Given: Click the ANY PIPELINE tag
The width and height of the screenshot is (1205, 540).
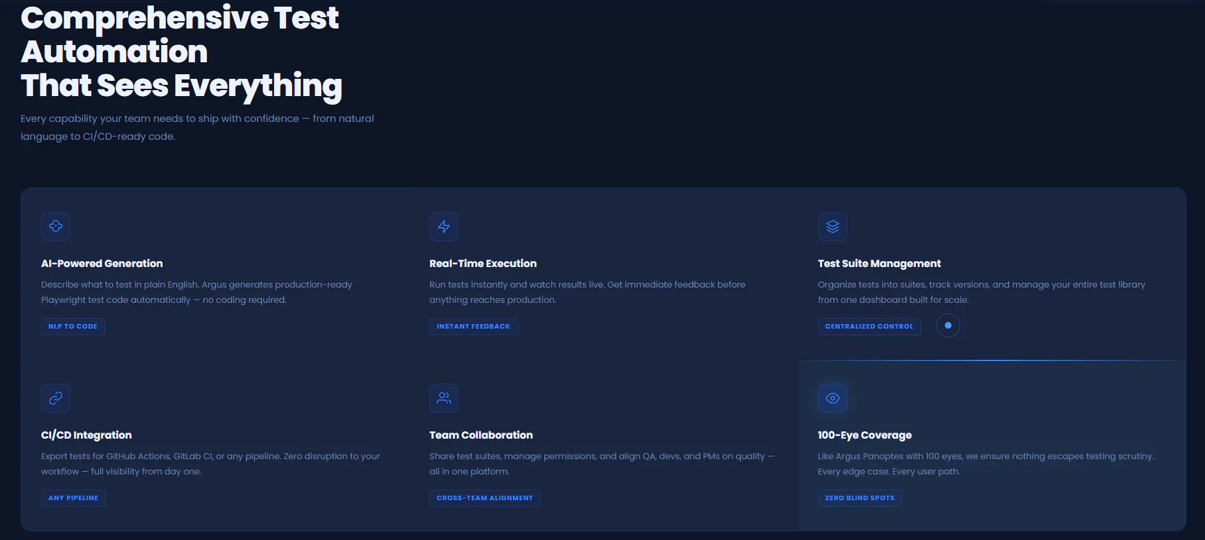Looking at the screenshot, I should (x=73, y=498).
